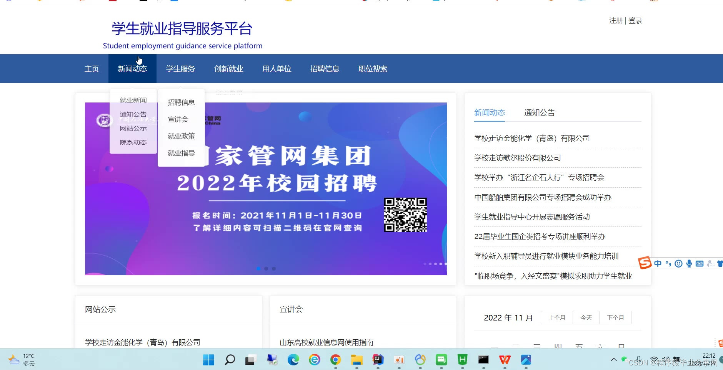Open the 用人单位 navigation menu
This screenshot has height=370, width=723.
[x=277, y=69]
